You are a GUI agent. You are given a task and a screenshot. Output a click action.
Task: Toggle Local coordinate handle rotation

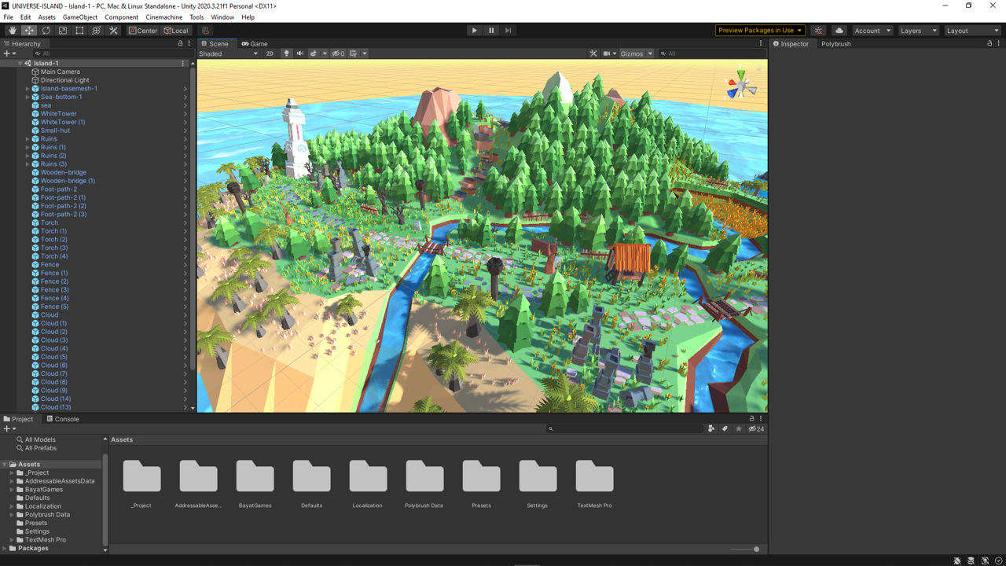coord(176,30)
